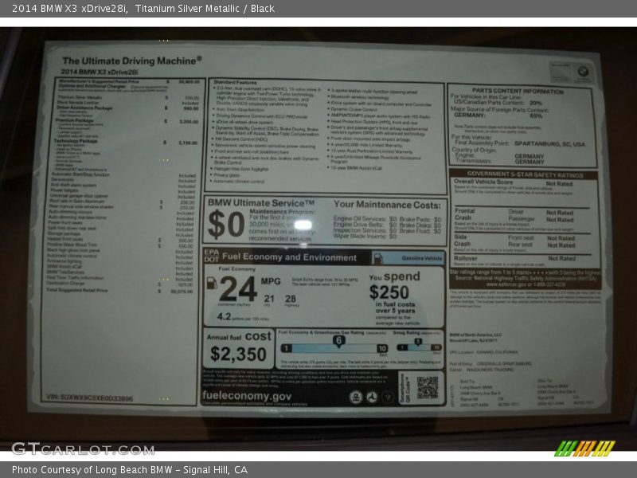Click the fuel pump icon beside 24 MPG

click(x=212, y=284)
